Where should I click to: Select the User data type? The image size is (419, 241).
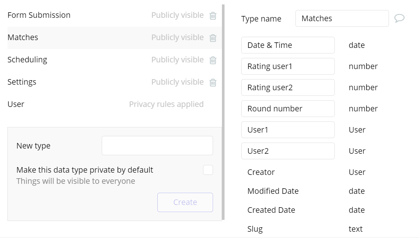pyautogui.click(x=16, y=104)
